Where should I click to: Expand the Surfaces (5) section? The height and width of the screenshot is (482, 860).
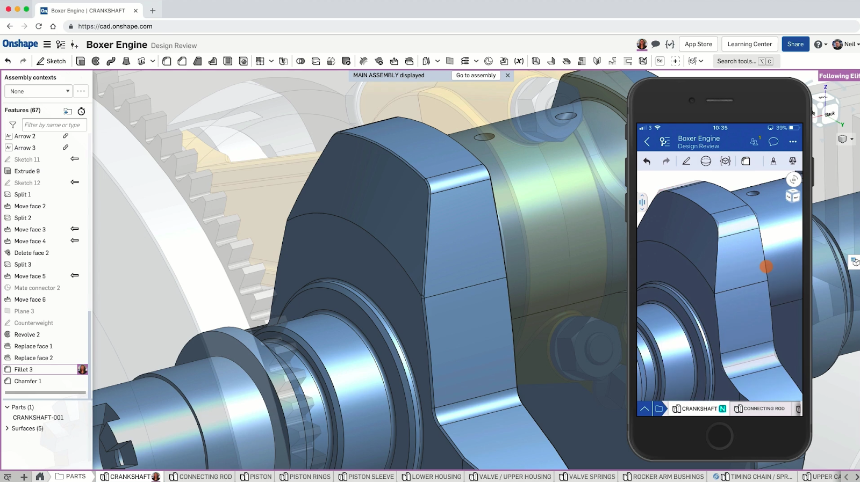7,428
